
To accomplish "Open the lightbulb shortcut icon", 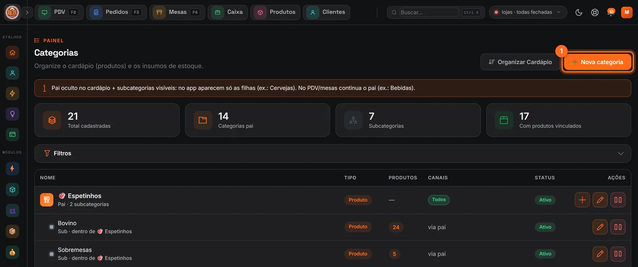I will (12, 114).
